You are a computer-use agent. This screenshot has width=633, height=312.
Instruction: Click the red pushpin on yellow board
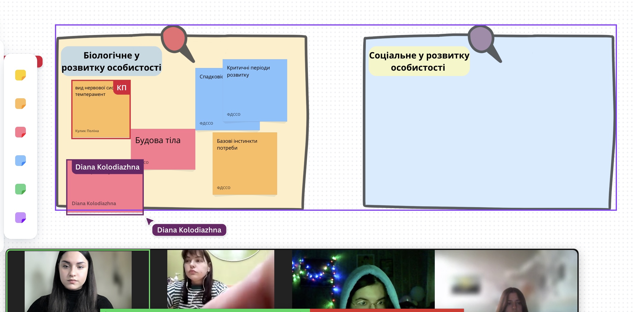point(174,39)
